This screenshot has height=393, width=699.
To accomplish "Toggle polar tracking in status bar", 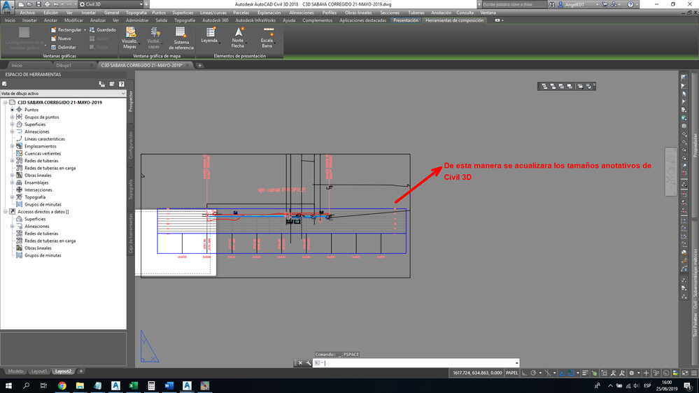I will 533,373.
